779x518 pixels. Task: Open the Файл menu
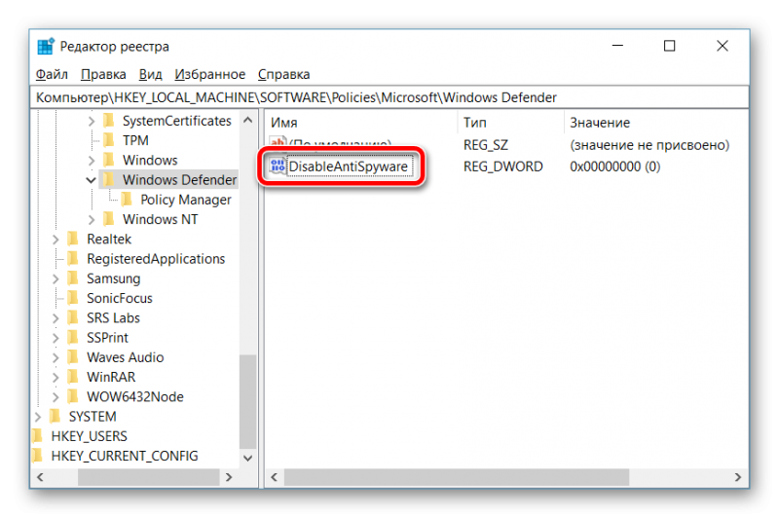tap(52, 75)
